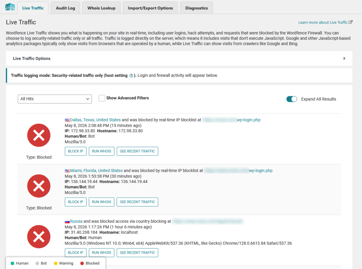Viewport: 362px width, 269px height.
Task: Open the All Hits dropdown
Action: 55,99
